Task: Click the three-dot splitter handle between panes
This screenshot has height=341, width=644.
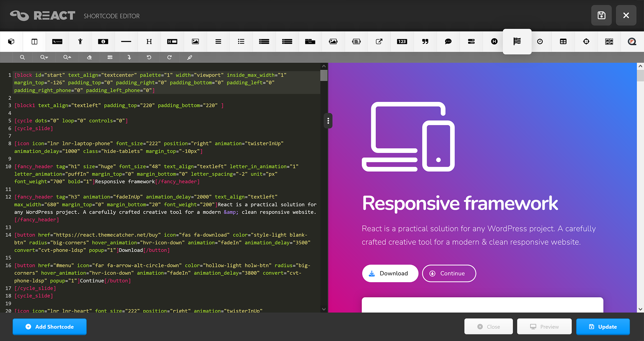Action: pos(328,121)
